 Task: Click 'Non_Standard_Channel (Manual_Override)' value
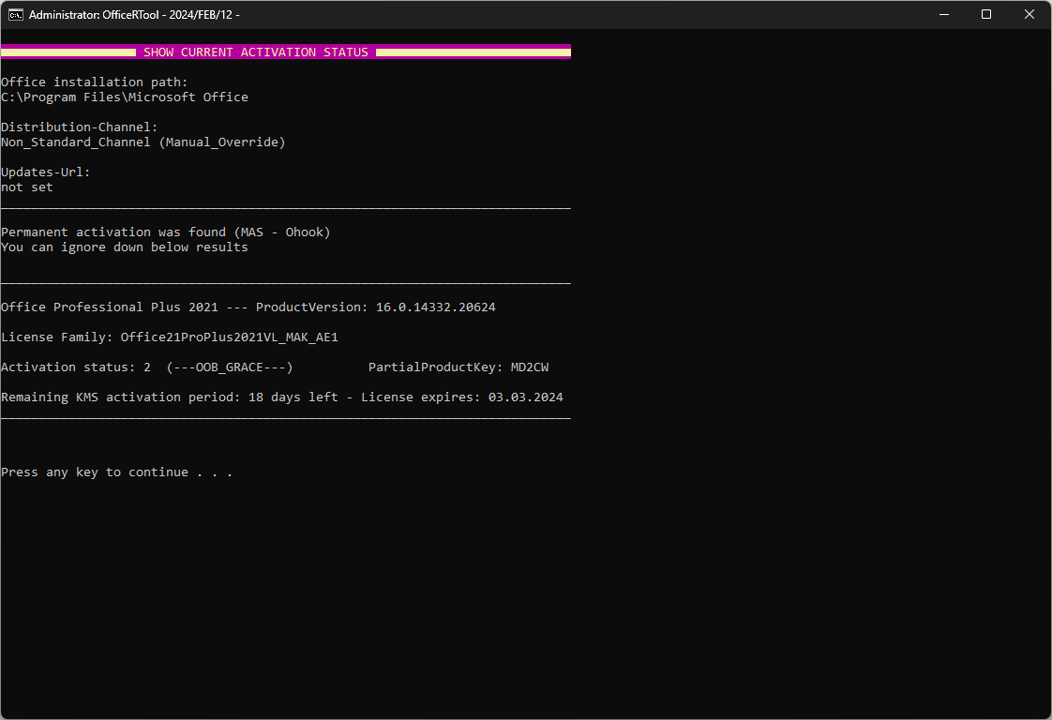[x=143, y=142]
